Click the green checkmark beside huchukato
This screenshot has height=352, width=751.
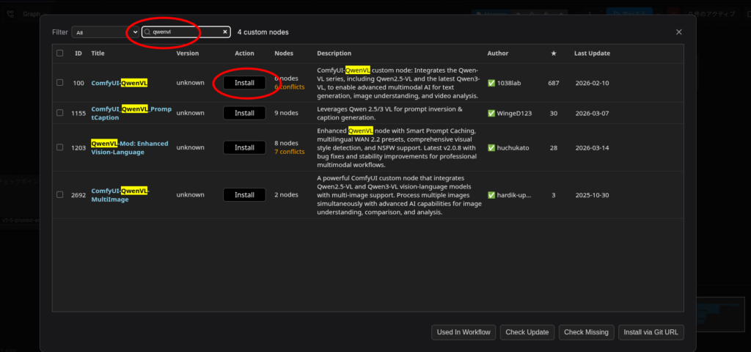(491, 147)
